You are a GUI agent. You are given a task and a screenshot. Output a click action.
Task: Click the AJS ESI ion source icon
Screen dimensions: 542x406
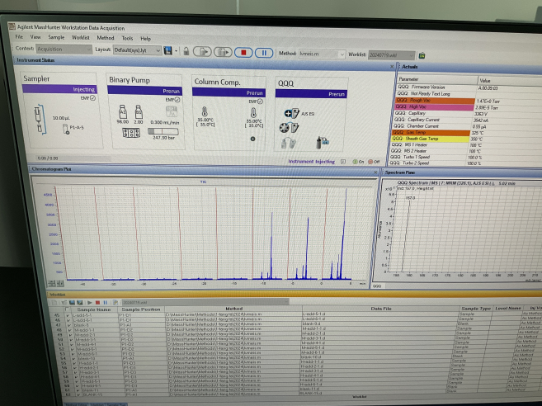pyautogui.click(x=291, y=113)
